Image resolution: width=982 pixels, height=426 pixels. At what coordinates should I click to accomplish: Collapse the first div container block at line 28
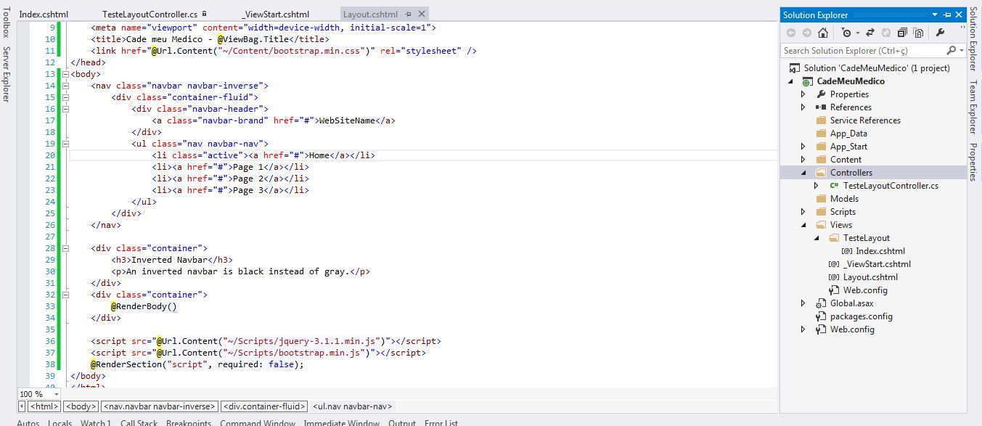click(66, 248)
